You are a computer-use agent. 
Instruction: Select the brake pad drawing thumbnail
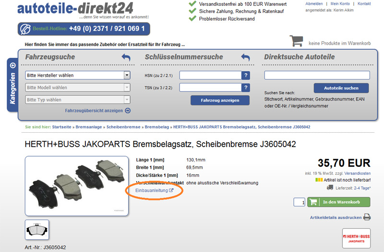coord(37,230)
